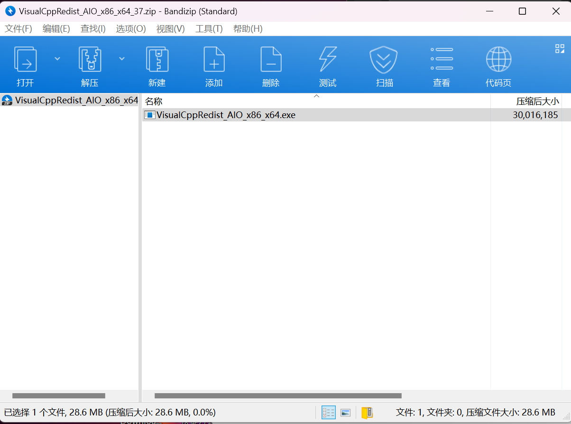Click the 扫描 (Scan) shield icon

click(x=384, y=60)
